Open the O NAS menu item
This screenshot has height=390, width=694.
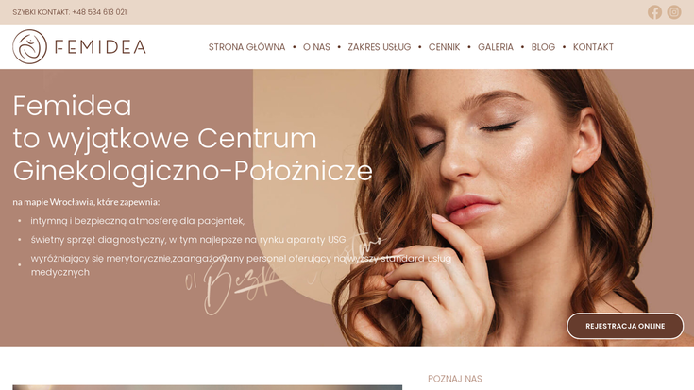(316, 47)
